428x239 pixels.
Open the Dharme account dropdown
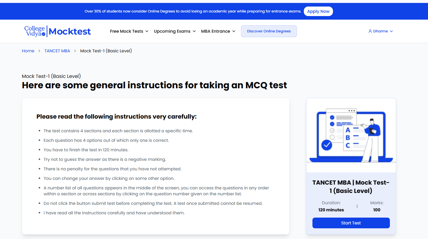click(x=381, y=31)
